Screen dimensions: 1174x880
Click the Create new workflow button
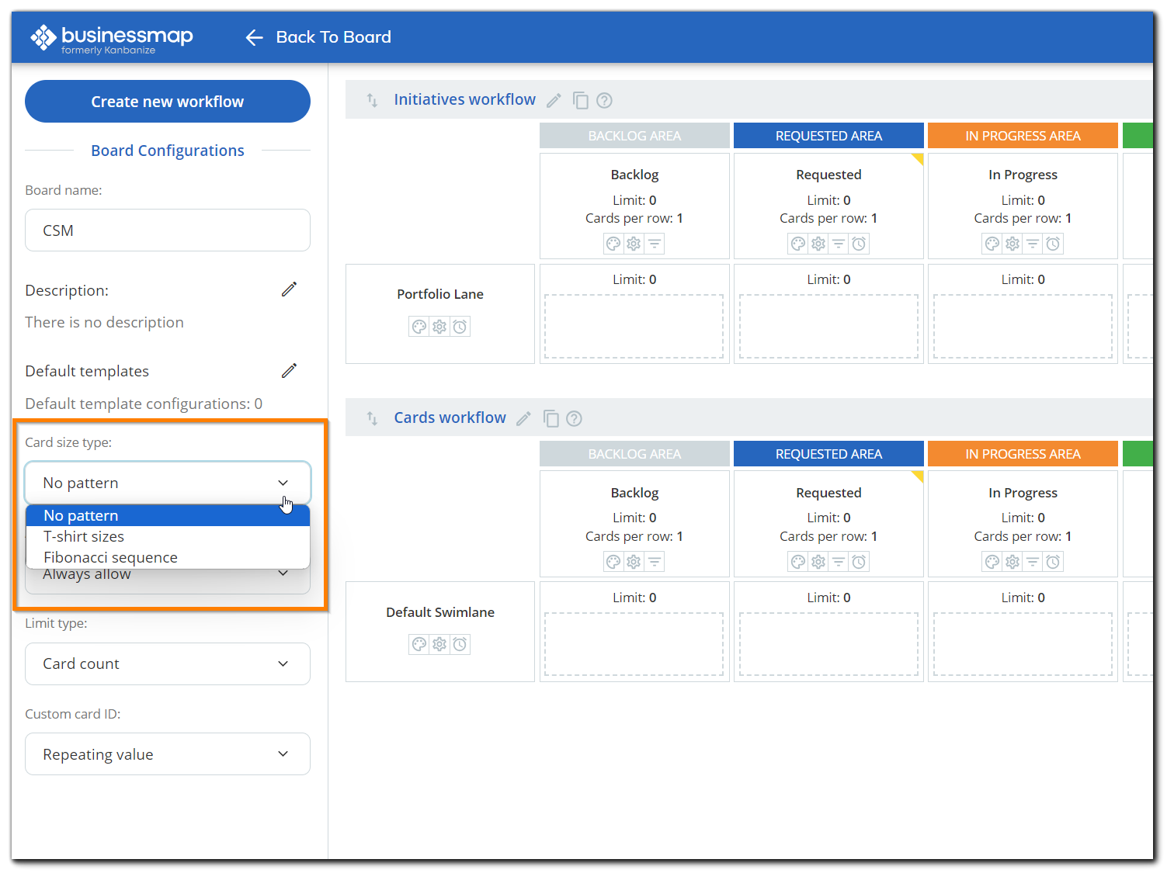click(x=167, y=101)
